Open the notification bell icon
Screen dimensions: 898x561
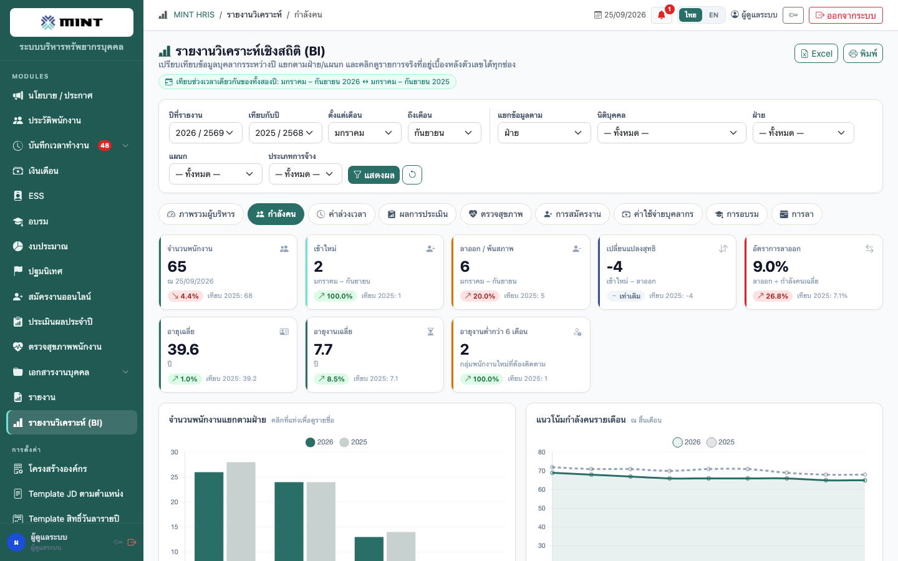click(662, 15)
